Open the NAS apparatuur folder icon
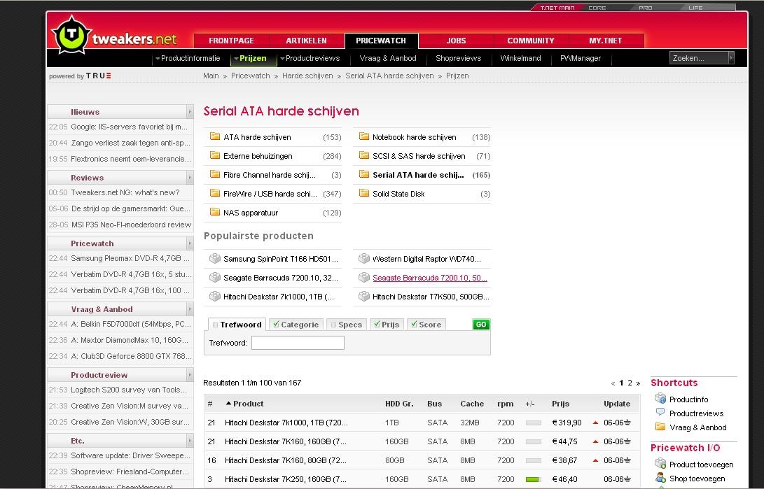 (x=215, y=212)
